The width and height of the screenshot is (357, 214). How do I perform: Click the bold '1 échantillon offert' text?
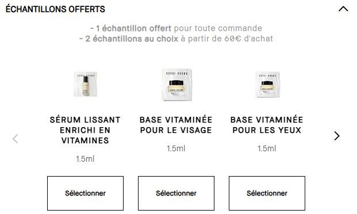click(133, 28)
